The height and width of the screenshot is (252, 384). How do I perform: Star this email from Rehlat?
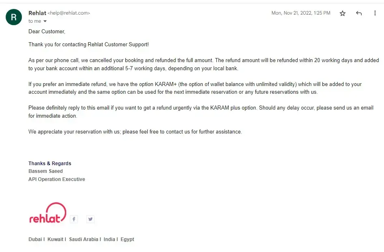tap(343, 13)
